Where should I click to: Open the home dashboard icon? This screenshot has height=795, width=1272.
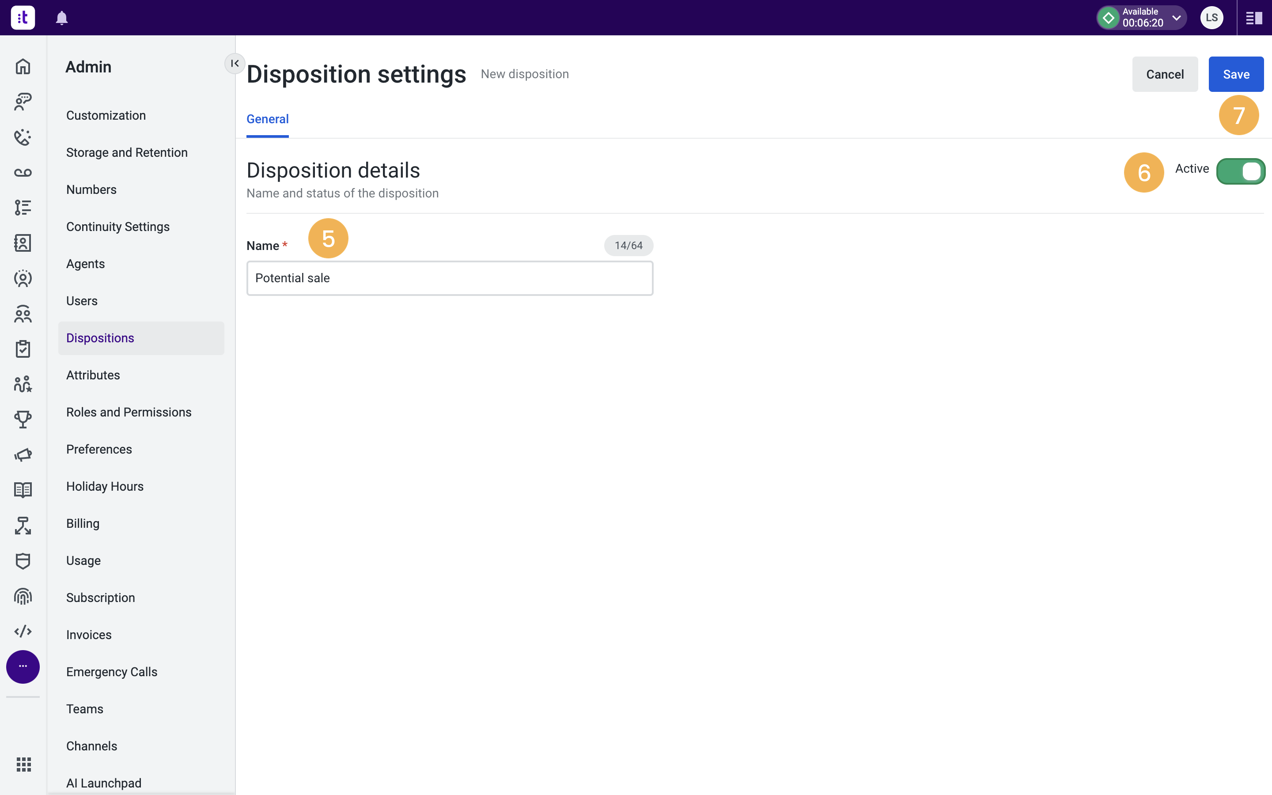pyautogui.click(x=23, y=66)
